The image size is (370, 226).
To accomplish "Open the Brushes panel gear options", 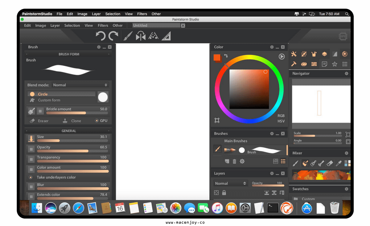I will [x=272, y=134].
